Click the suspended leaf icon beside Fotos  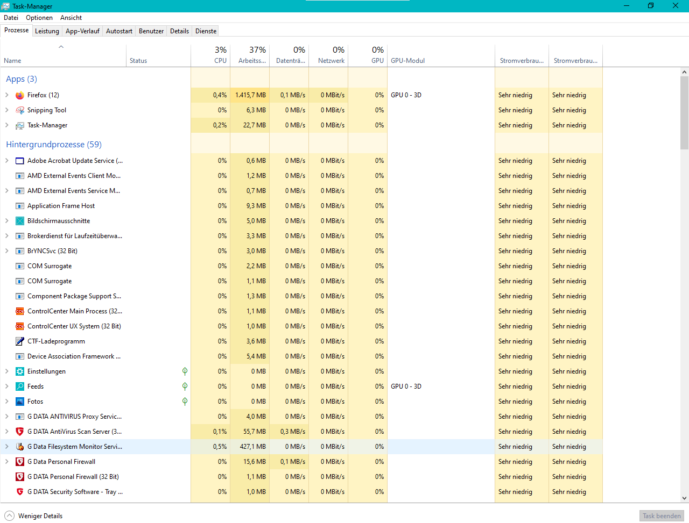[185, 402]
